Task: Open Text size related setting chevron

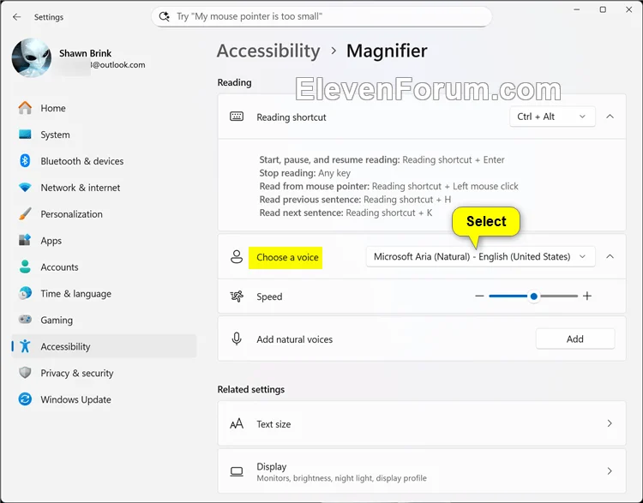Action: (610, 423)
